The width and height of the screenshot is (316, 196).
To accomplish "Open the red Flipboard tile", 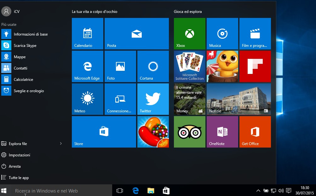I will click(x=255, y=66).
